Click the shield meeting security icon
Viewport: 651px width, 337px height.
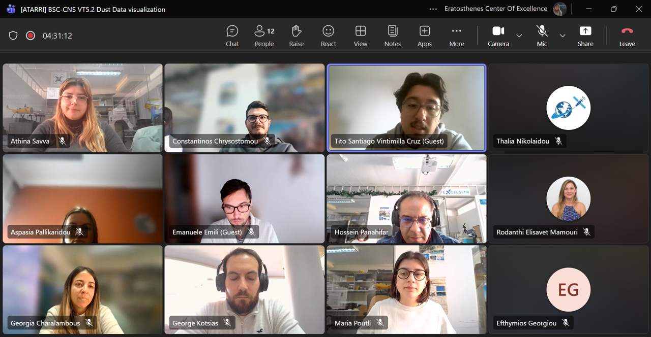click(x=13, y=36)
